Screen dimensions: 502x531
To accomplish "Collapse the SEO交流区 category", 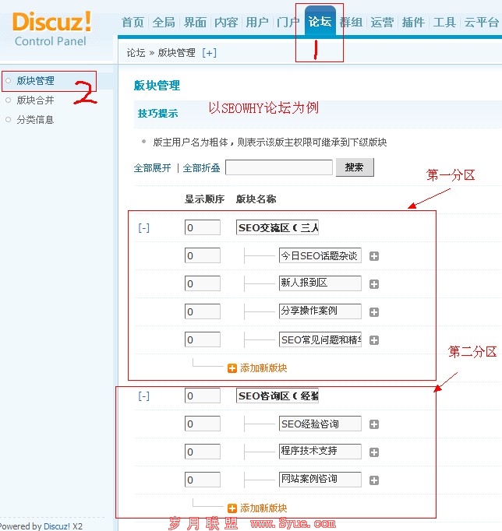I will [144, 228].
